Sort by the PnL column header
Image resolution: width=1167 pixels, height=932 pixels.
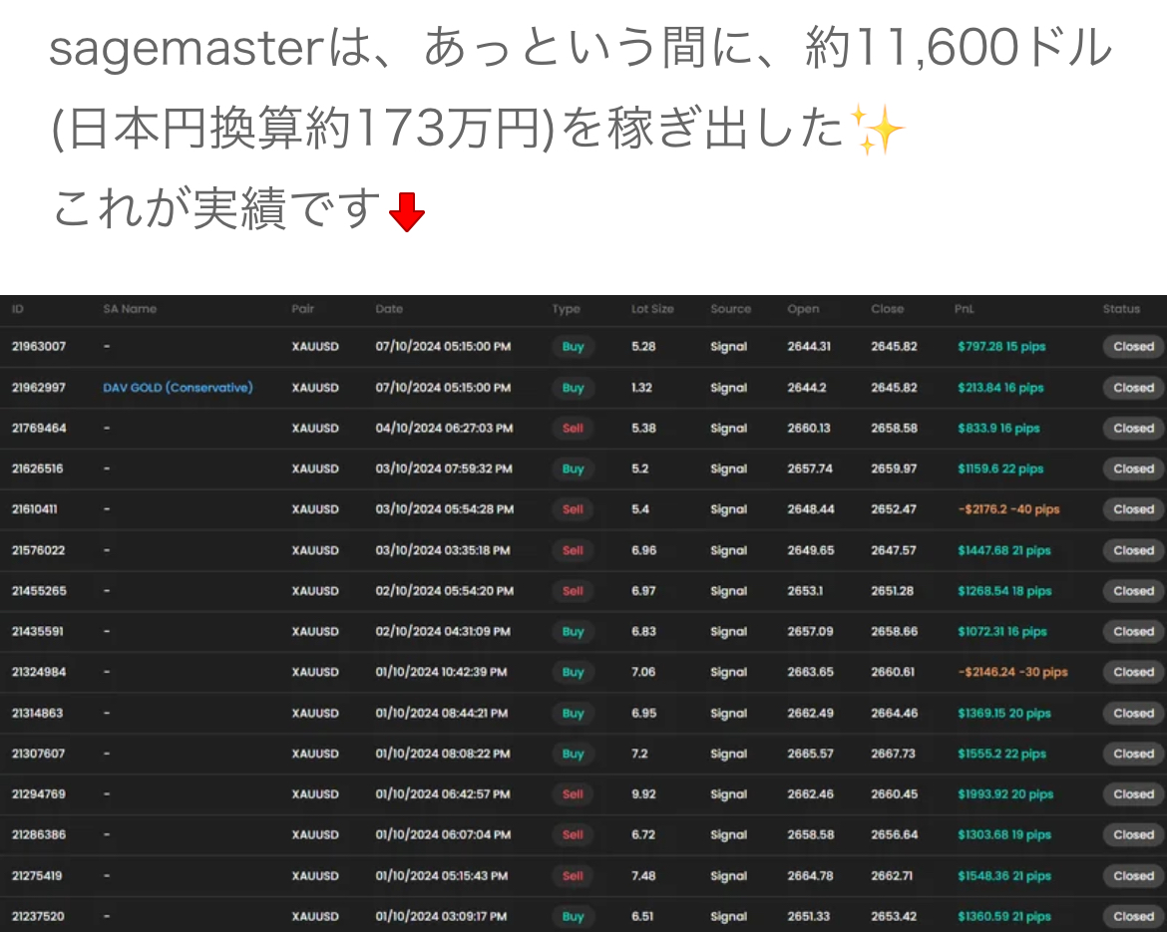tap(964, 309)
